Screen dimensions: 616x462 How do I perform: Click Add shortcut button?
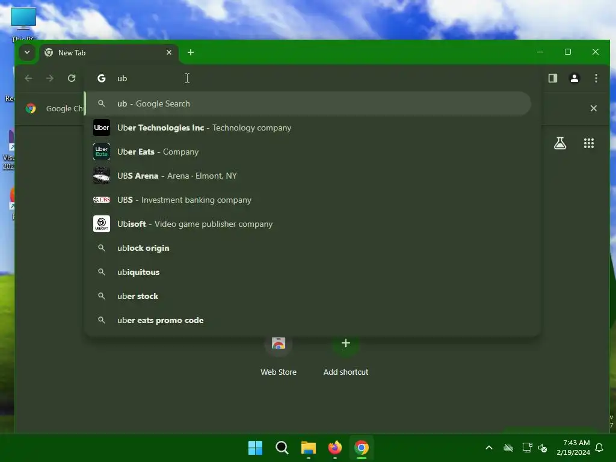(x=346, y=356)
